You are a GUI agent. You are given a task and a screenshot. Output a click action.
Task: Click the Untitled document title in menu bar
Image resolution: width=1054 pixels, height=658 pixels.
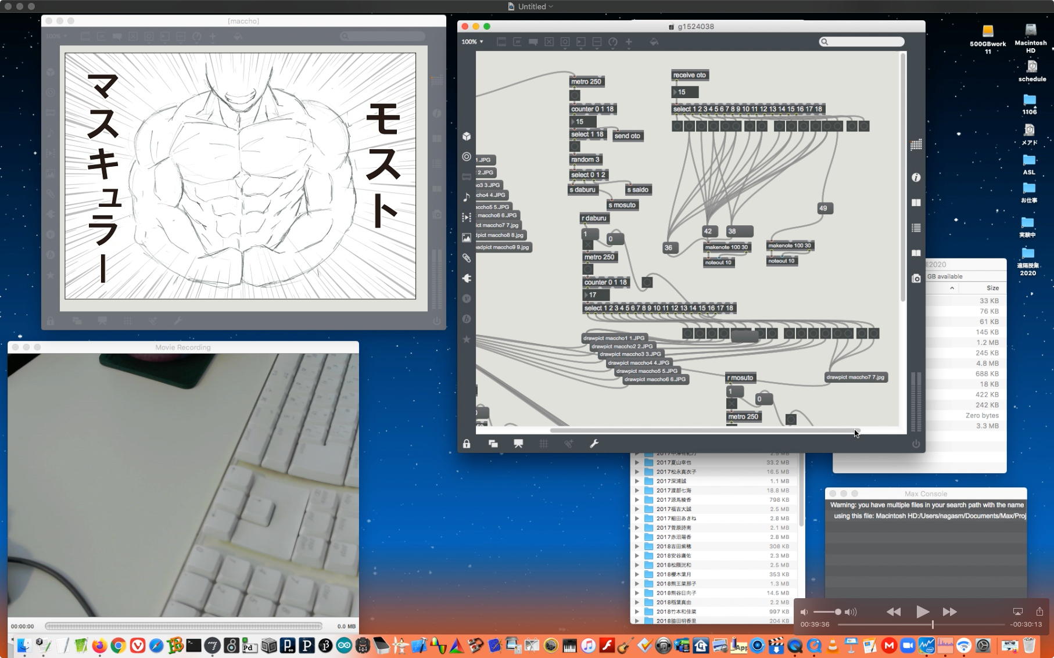[532, 6]
